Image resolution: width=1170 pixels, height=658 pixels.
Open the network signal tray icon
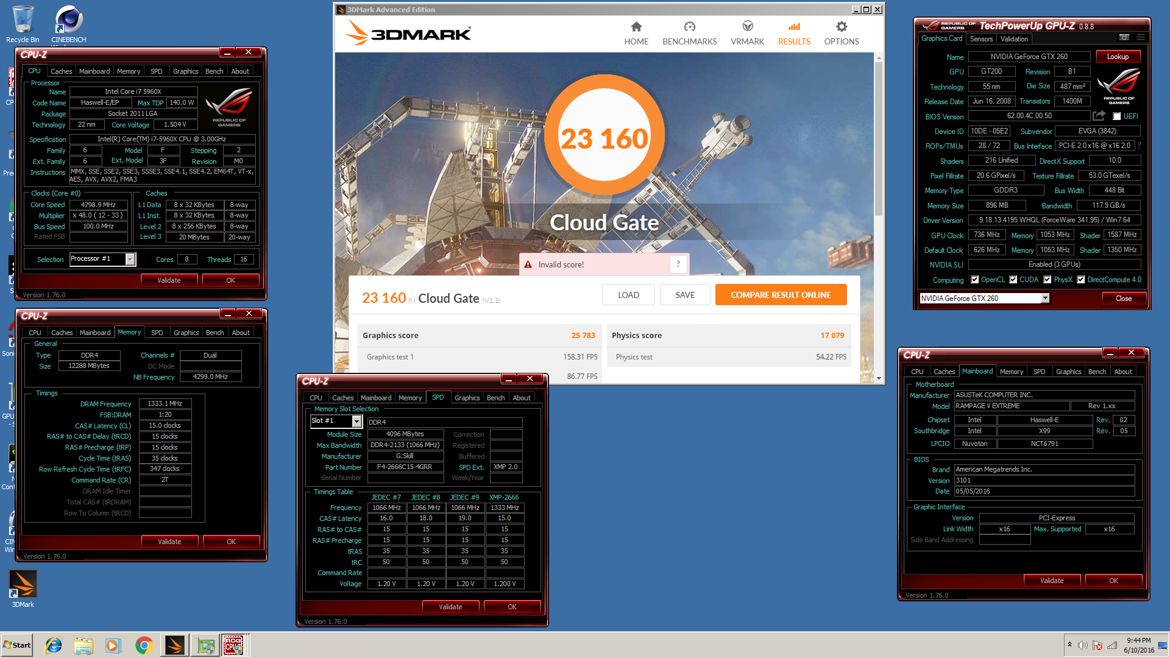point(1112,645)
